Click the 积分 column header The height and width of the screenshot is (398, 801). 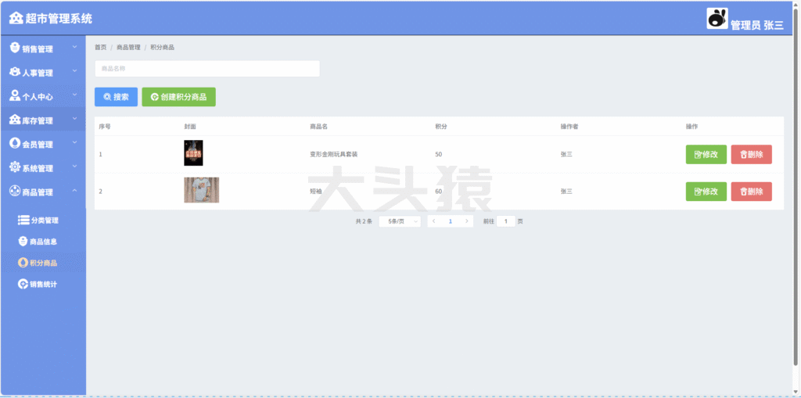click(441, 126)
